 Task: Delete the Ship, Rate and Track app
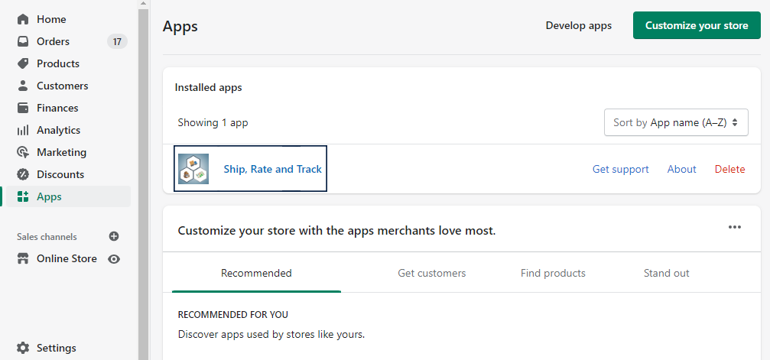point(729,169)
